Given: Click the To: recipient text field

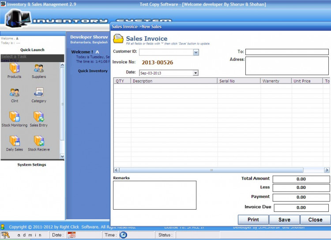Looking at the screenshot, I should coord(287,52).
